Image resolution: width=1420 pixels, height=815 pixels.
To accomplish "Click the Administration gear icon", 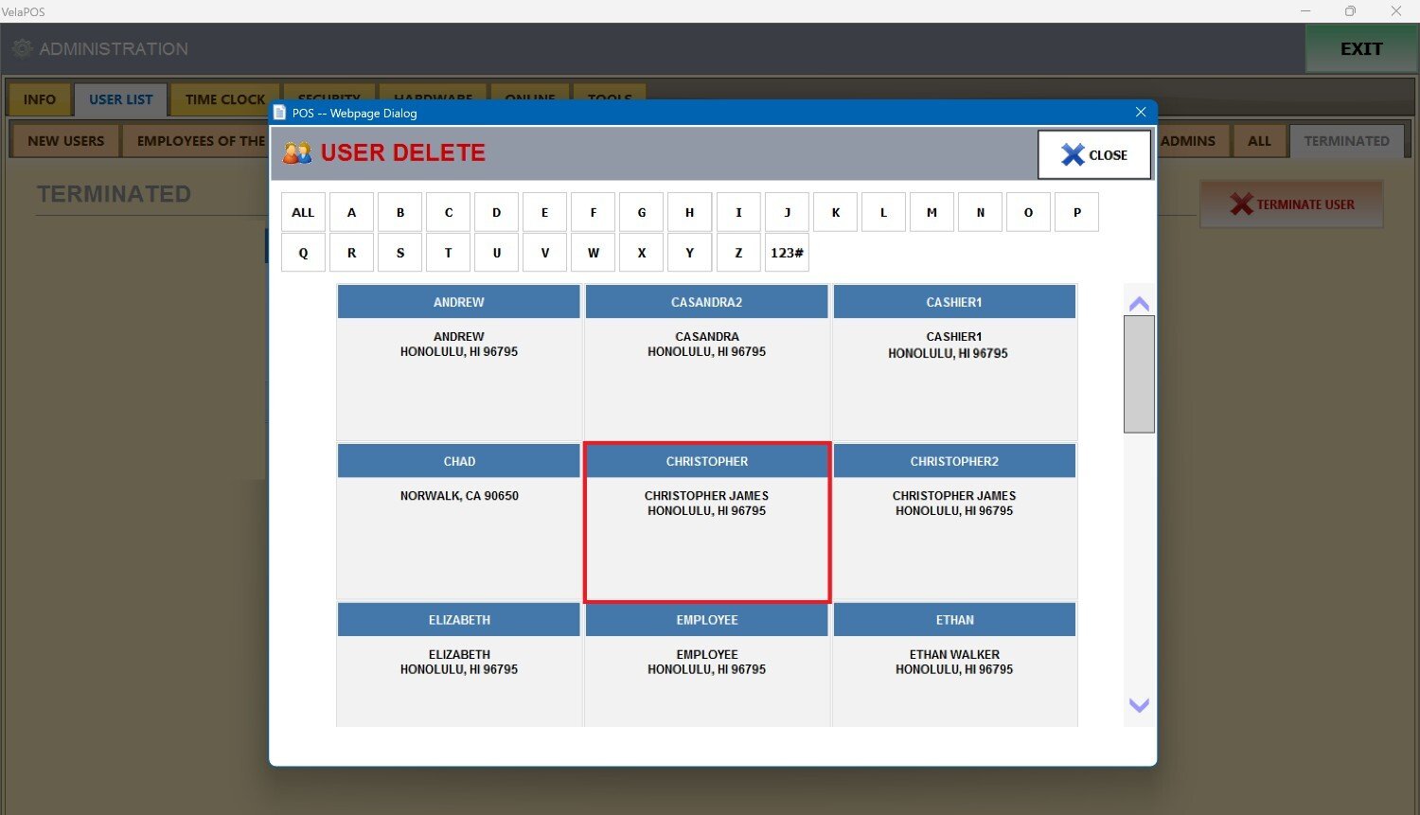I will tap(23, 48).
